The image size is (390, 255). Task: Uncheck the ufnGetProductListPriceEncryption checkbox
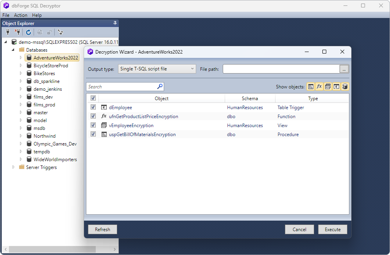93,116
